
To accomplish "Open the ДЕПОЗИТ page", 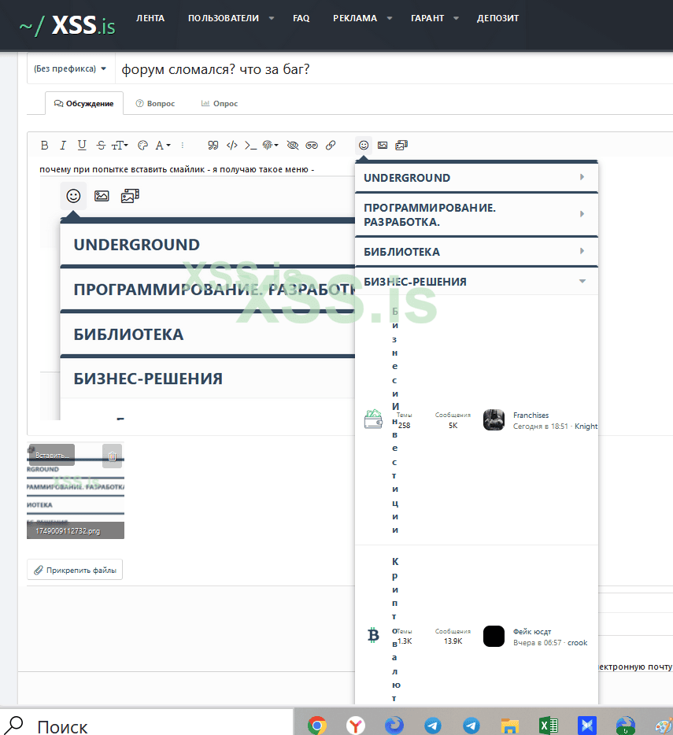I will 497,18.
